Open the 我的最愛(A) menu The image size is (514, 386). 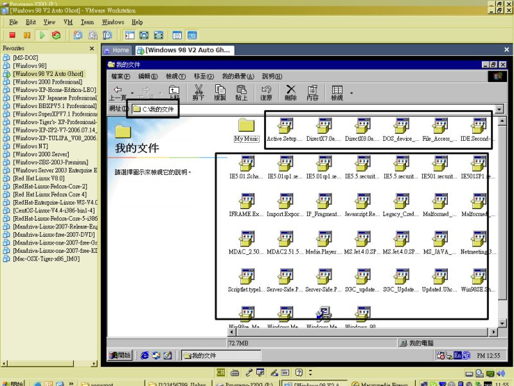pos(238,77)
